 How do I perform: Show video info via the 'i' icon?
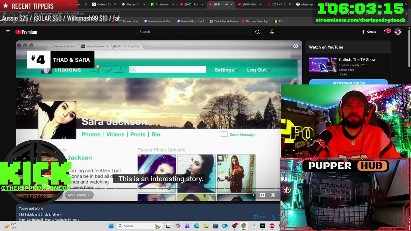(x=295, y=46)
